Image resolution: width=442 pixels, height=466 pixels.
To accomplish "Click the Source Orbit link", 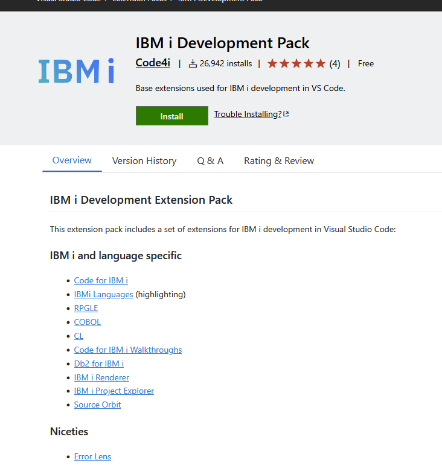I will pos(97,405).
